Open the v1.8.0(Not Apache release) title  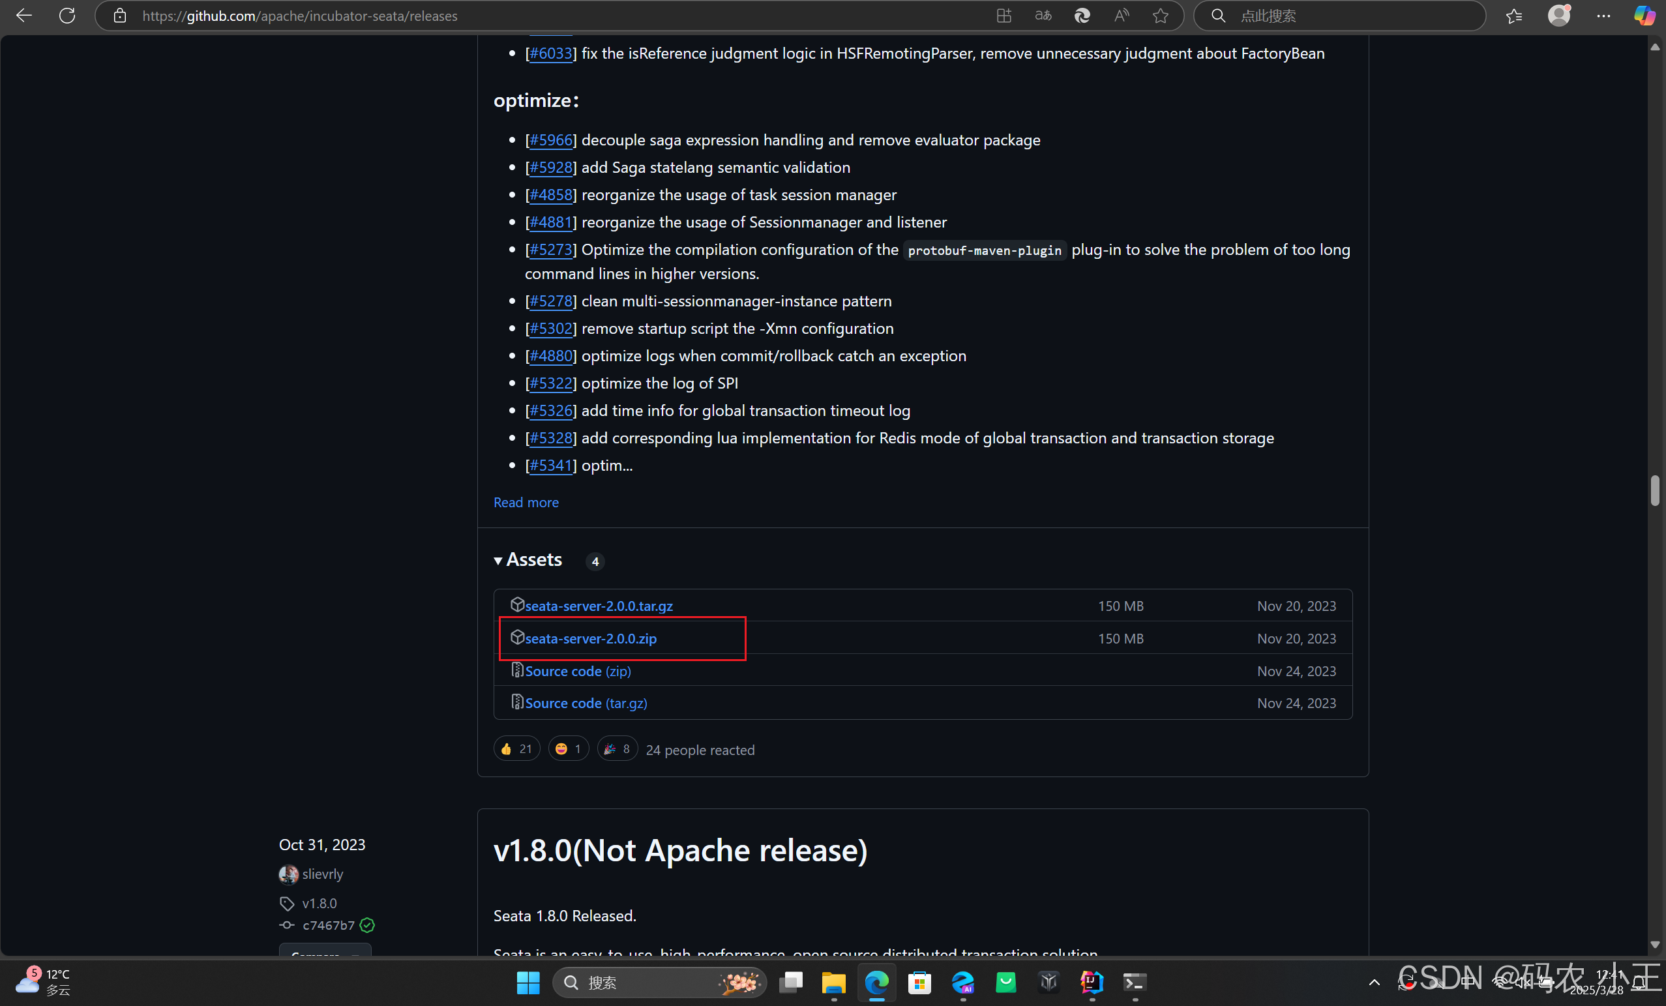point(680,850)
